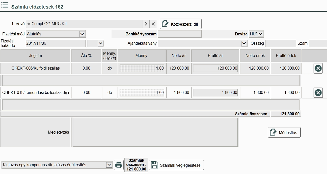Expand the Deviza currency dropdown
This screenshot has height=174, width=327.
(x=261, y=34)
